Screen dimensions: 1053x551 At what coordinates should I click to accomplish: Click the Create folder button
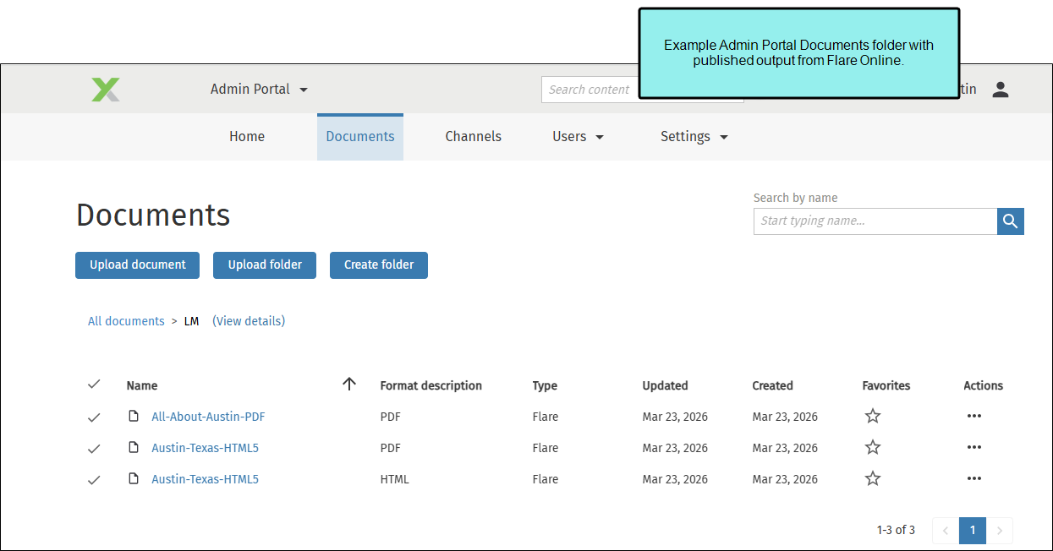(378, 265)
